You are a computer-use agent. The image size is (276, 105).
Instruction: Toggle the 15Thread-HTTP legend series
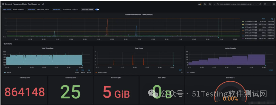tap(251, 24)
